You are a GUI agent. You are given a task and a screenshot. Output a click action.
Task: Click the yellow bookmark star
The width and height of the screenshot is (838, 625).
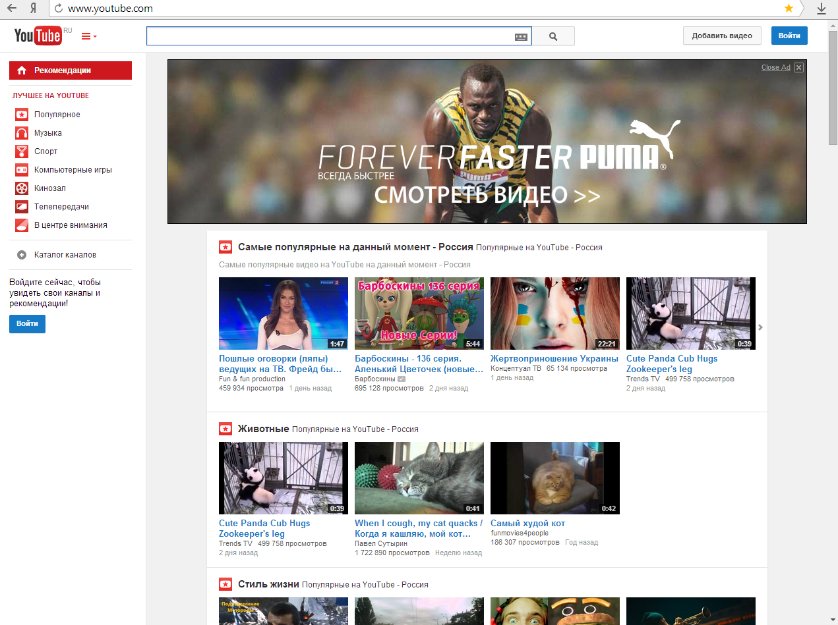tap(789, 8)
